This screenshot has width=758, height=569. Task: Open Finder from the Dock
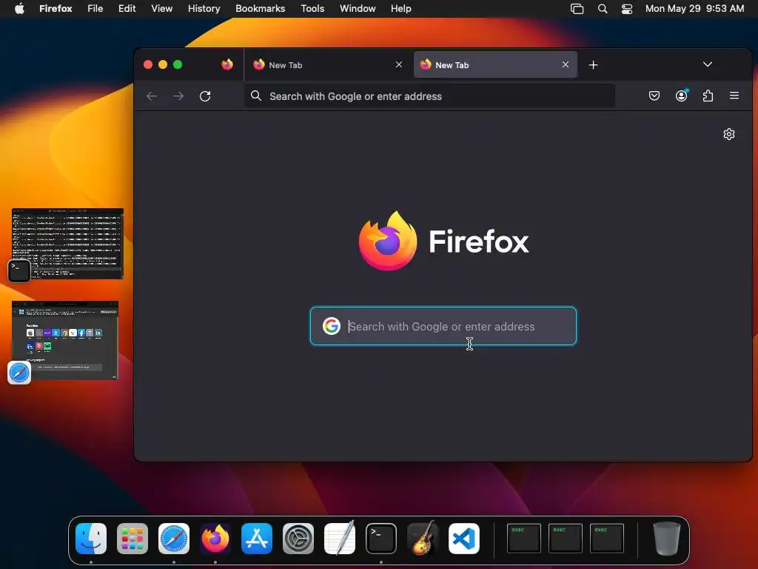coord(91,539)
